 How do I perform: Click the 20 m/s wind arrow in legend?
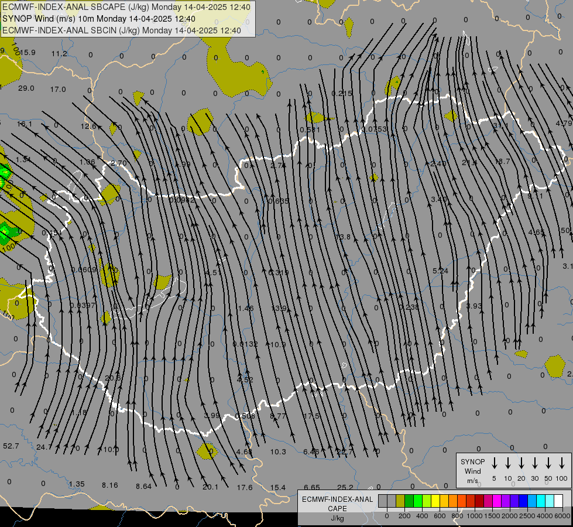coord(521,463)
